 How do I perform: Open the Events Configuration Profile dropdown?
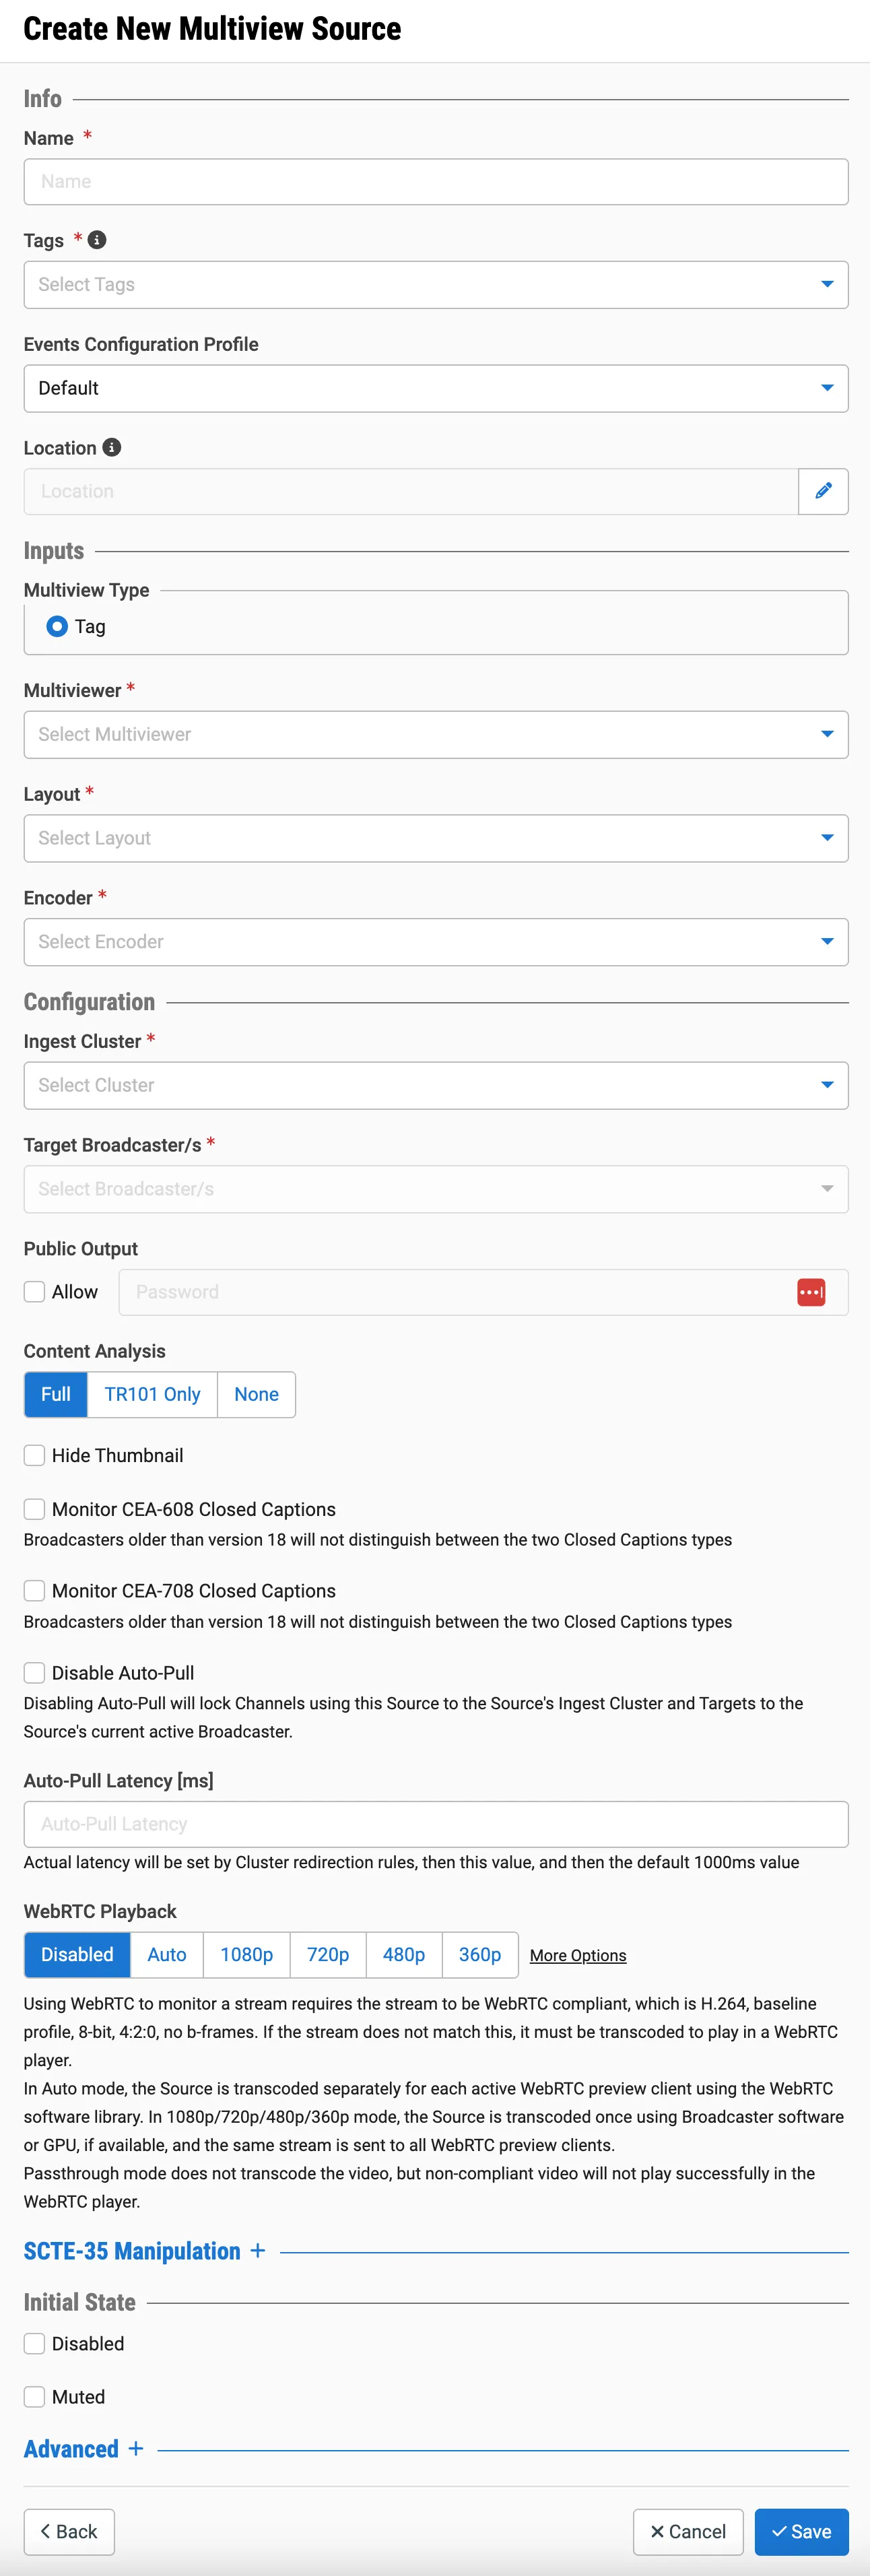[x=436, y=388]
